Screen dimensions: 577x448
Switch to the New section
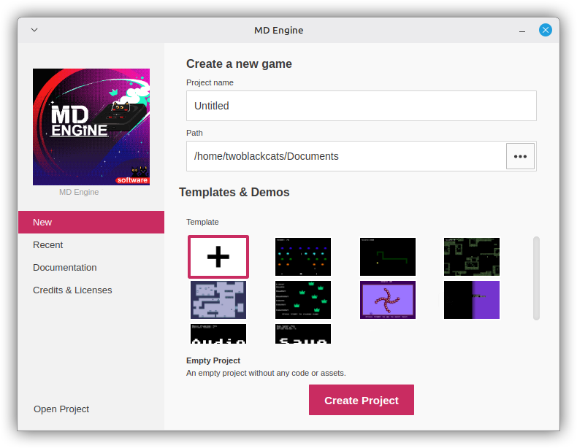[91, 223]
